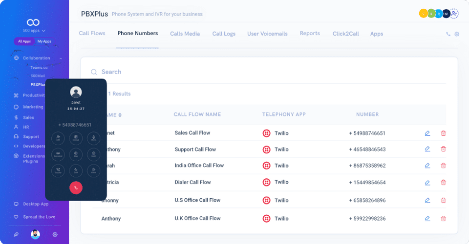Image resolution: width=469 pixels, height=244 pixels.
Task: Click Spread the Love in sidebar
Action: pos(39,217)
